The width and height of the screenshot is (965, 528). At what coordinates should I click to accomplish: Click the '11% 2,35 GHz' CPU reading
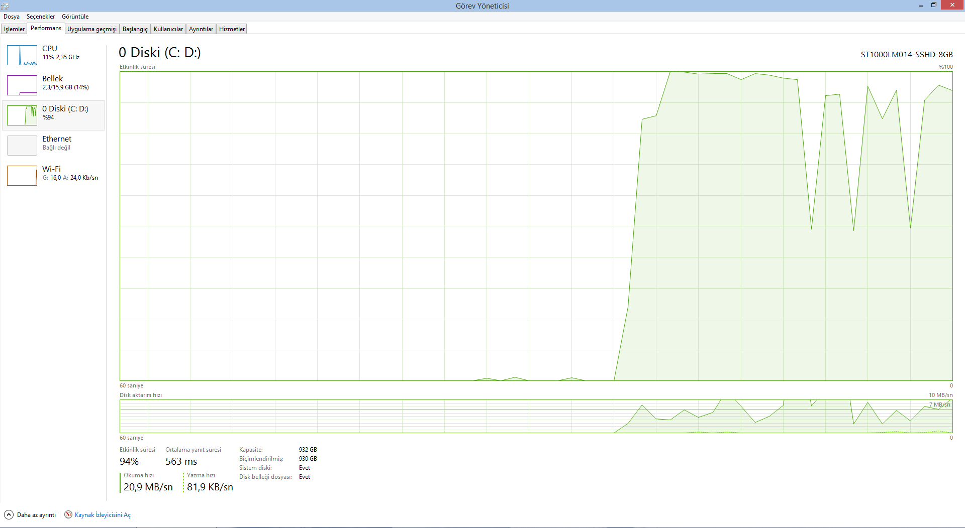click(x=61, y=57)
